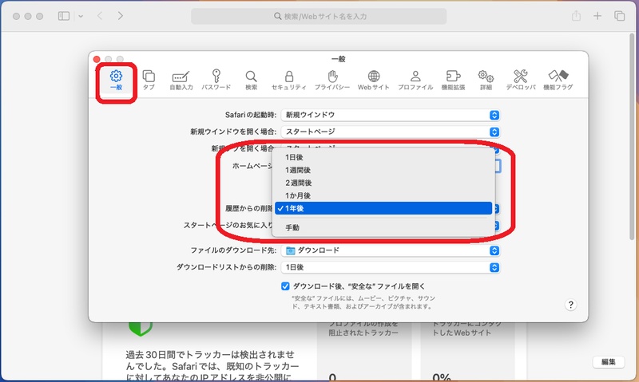Viewport: 639px width, 382px height.
Task: Open the 機能フラグ feature flags pane
Action: [x=558, y=80]
